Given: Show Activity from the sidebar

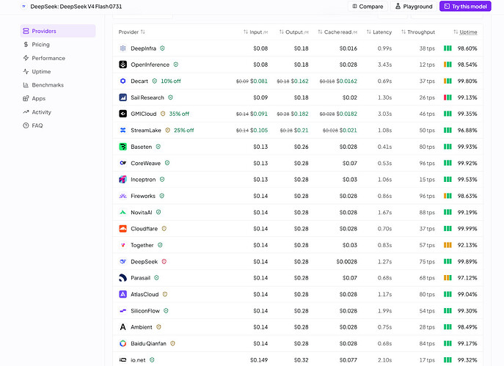Looking at the screenshot, I should click(58, 111).
